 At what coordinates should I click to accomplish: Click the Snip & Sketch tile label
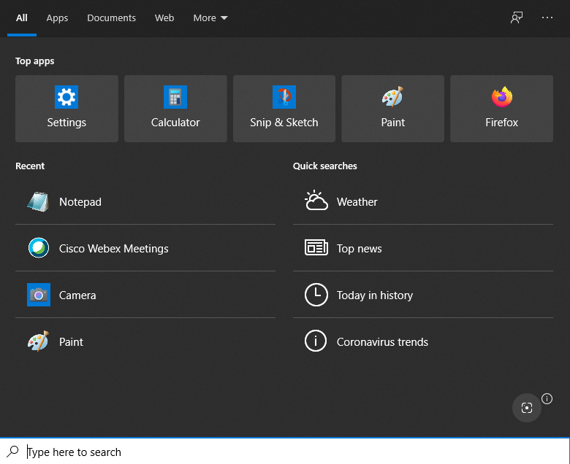[284, 123]
